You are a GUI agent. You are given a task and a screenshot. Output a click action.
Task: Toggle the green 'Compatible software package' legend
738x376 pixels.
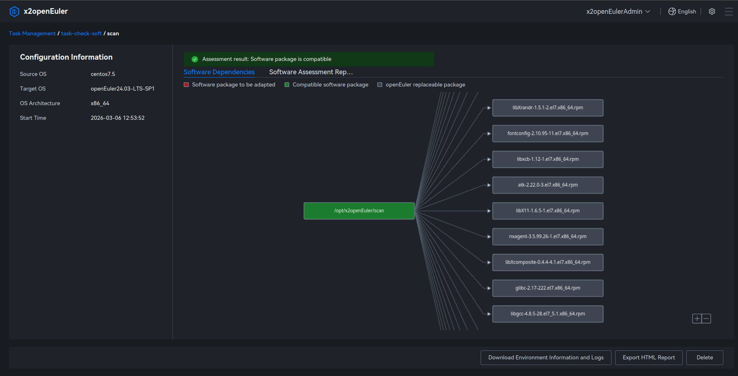287,85
